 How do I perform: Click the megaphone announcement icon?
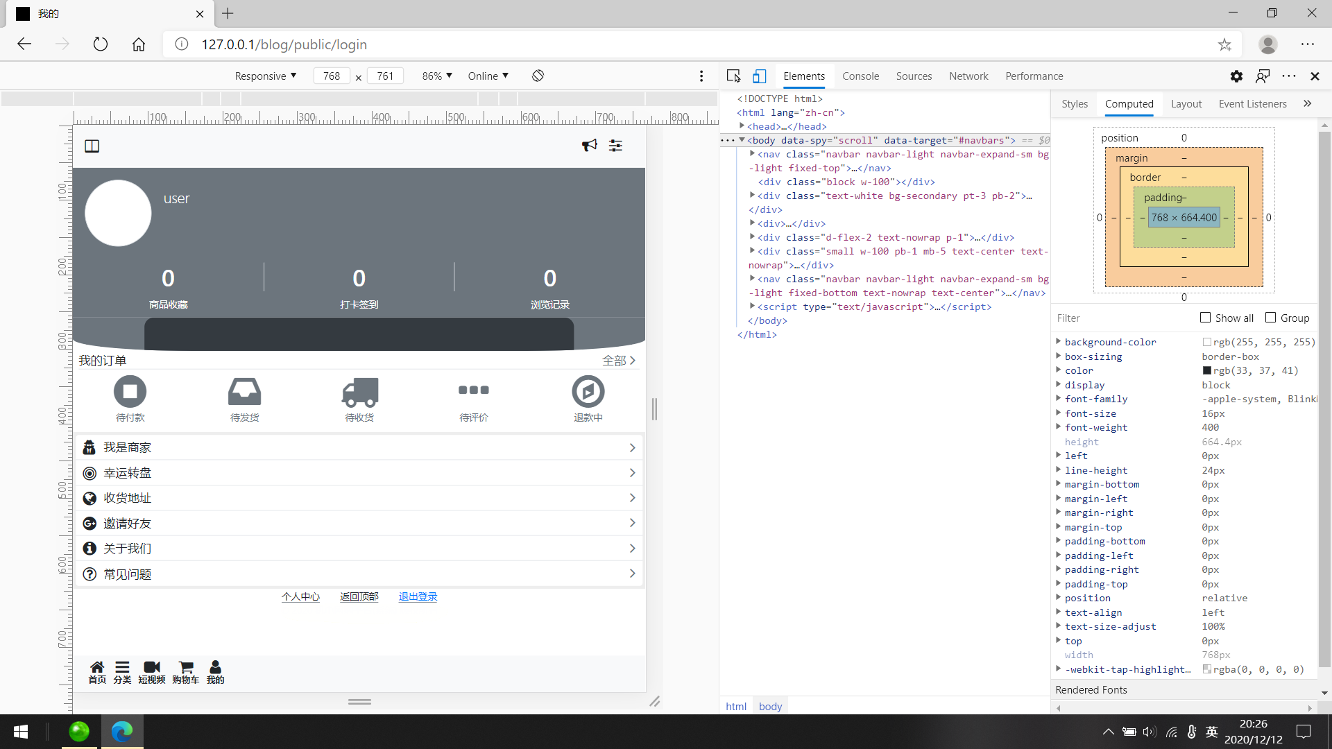[x=589, y=145]
